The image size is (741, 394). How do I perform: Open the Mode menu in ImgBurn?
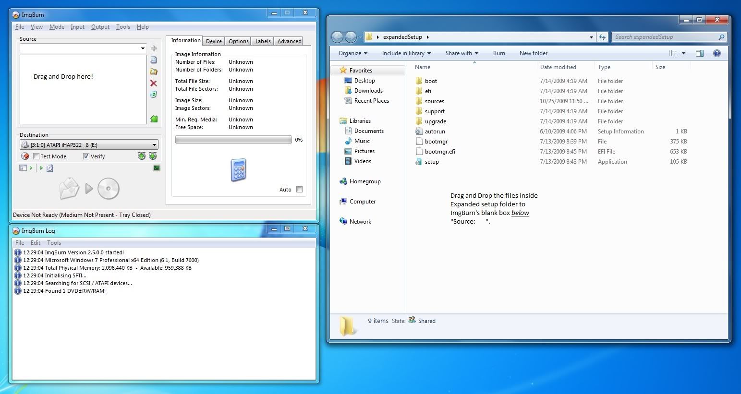point(57,27)
